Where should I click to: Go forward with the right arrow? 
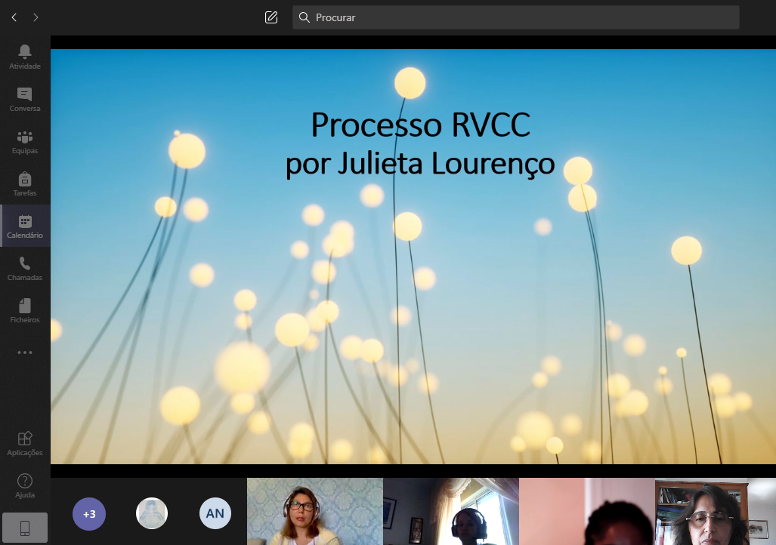(36, 17)
